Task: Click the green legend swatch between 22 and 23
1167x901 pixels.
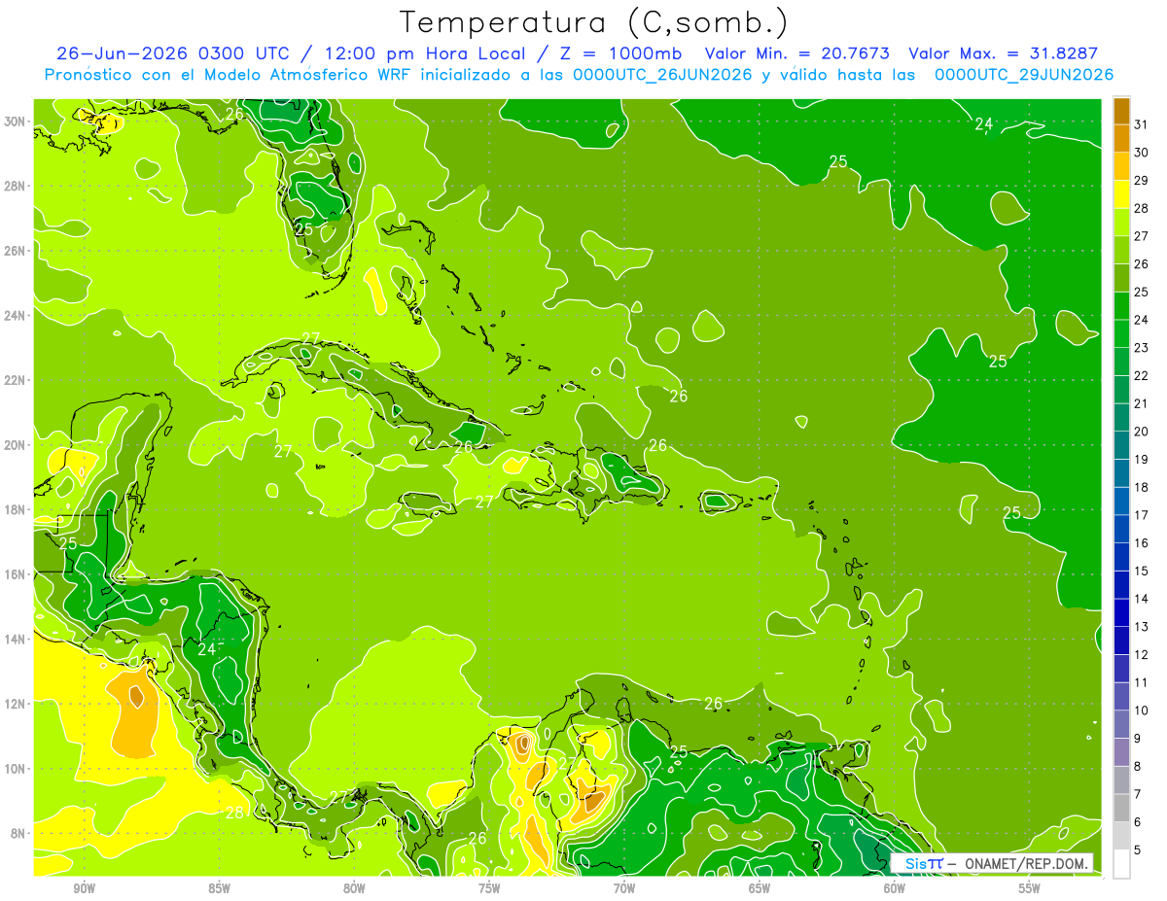Action: tap(1121, 362)
